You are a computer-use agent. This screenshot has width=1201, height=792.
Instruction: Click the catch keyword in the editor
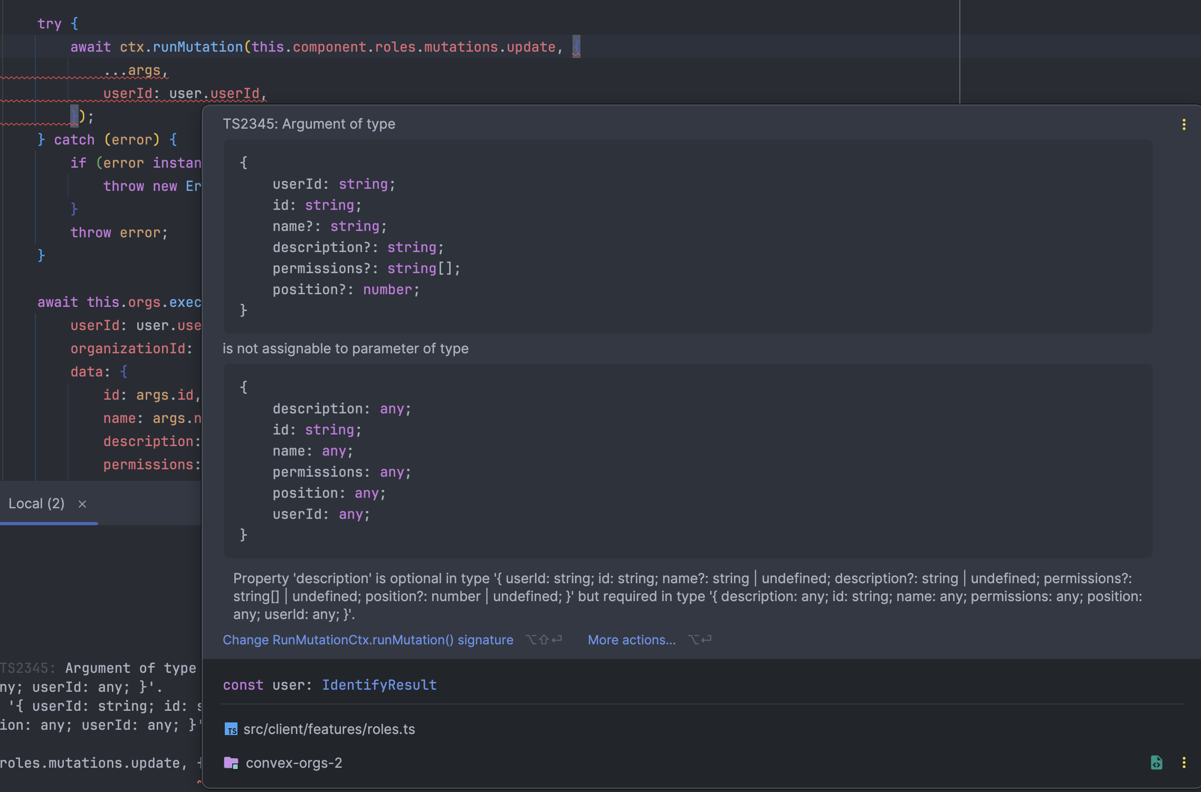pos(74,140)
